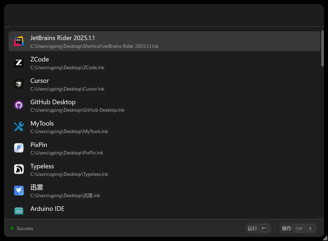This screenshot has height=241, width=328.
Task: Click the Typeless app icon
Action: tap(19, 169)
